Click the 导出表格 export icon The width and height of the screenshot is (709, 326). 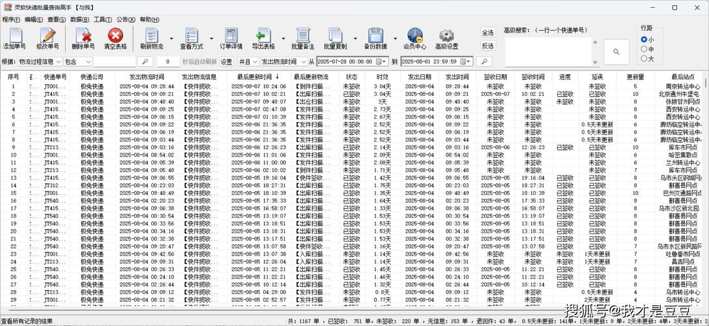[x=263, y=35]
